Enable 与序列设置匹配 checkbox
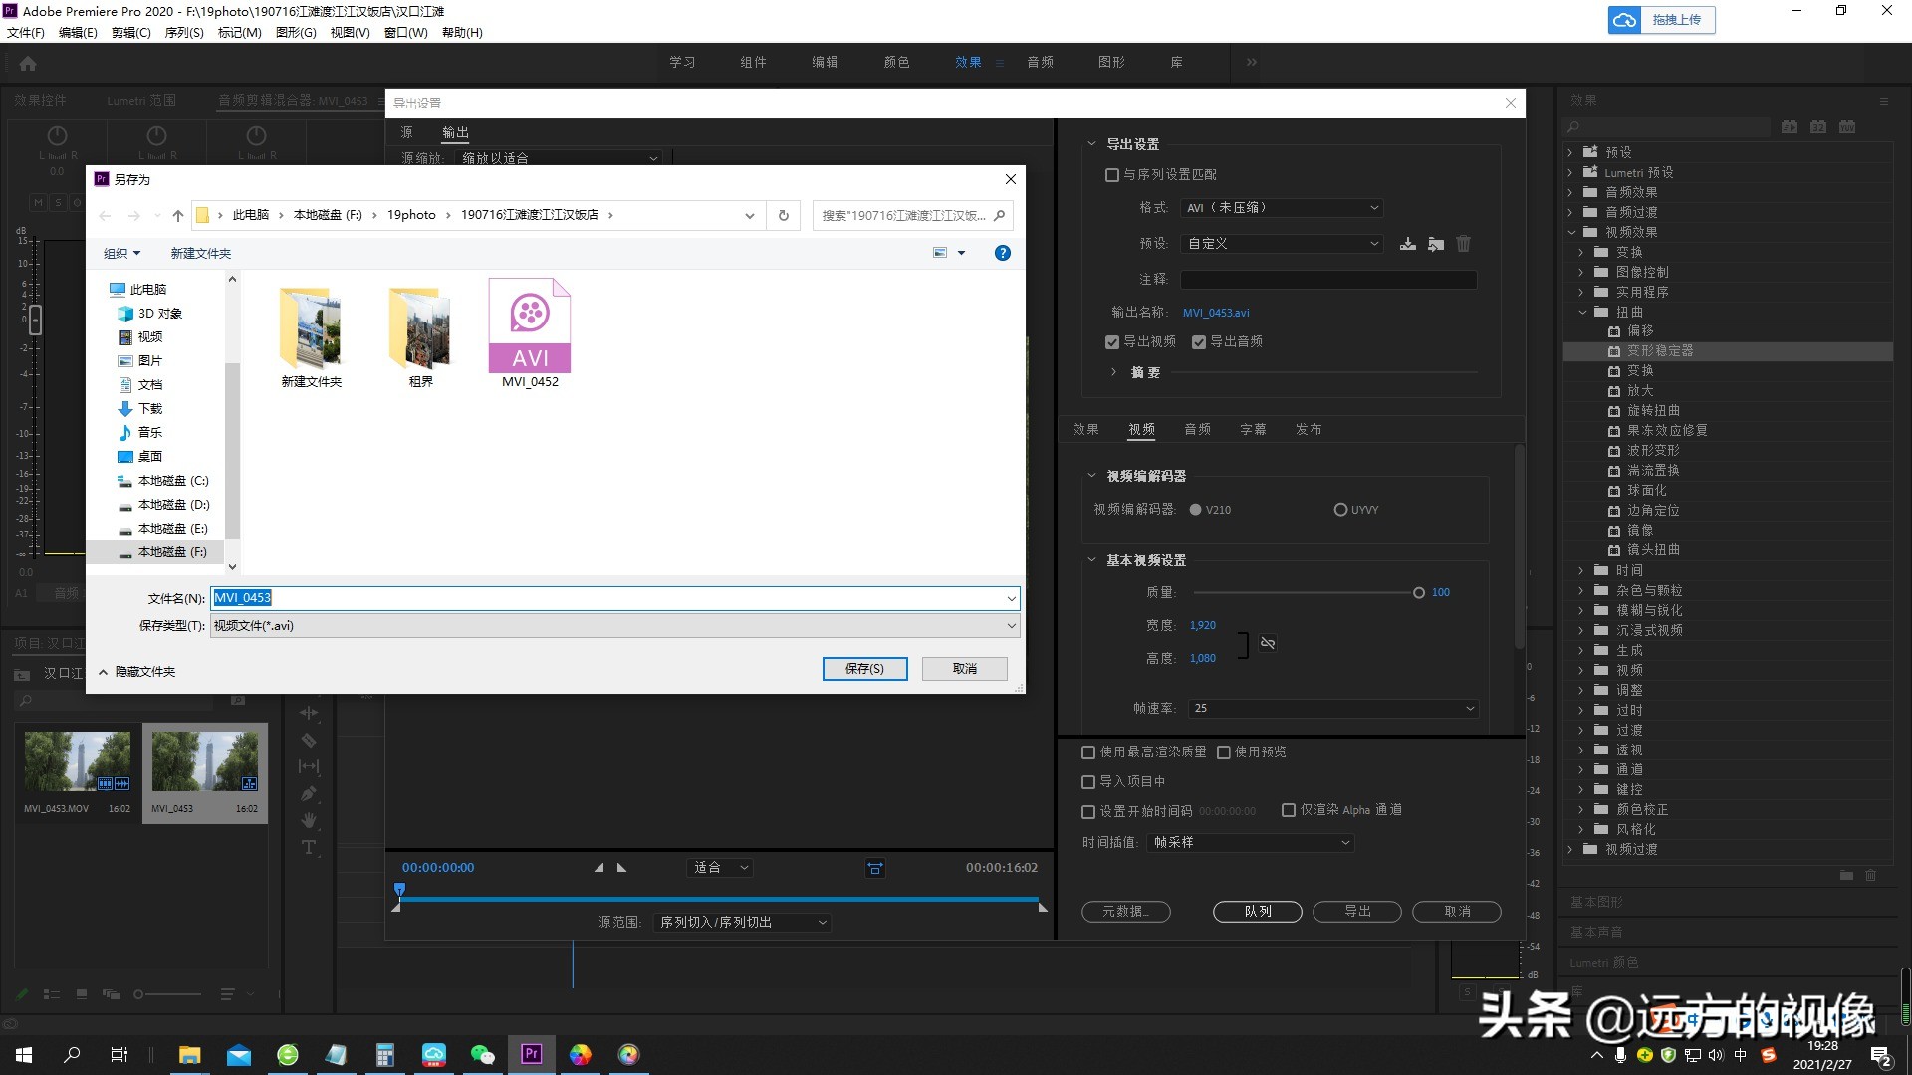Viewport: 1912px width, 1075px height. point(1112,175)
